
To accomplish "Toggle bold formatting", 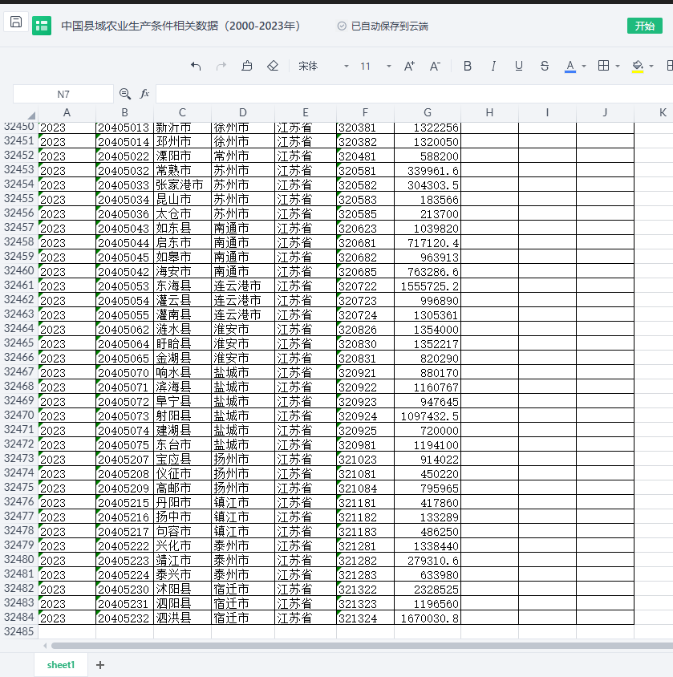I will coord(467,66).
